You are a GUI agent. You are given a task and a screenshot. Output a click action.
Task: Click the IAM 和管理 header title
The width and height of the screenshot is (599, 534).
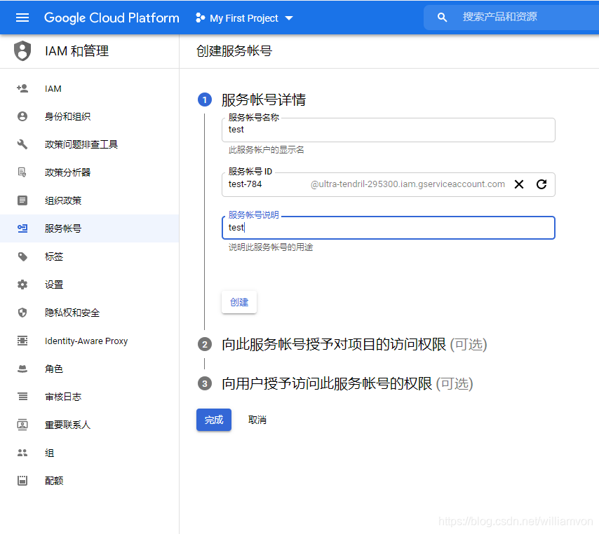coord(76,50)
